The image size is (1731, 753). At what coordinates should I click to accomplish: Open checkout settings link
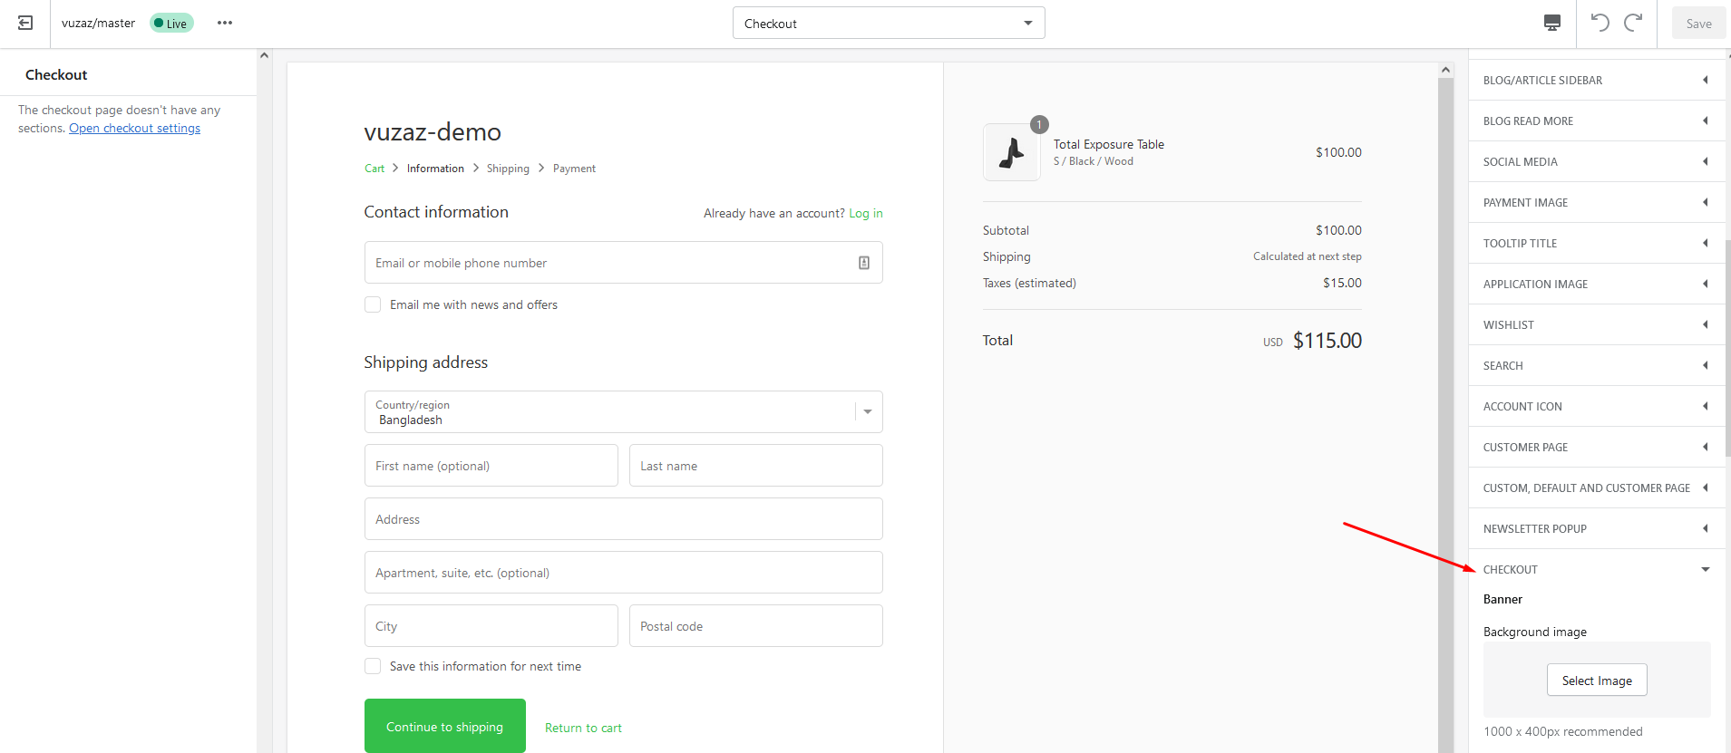(134, 129)
